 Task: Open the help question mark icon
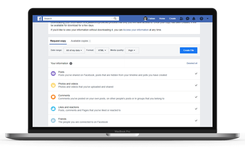[x=201, y=18]
